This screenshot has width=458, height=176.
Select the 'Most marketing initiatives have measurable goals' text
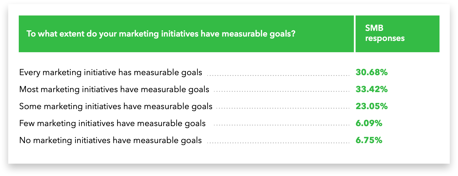point(114,90)
